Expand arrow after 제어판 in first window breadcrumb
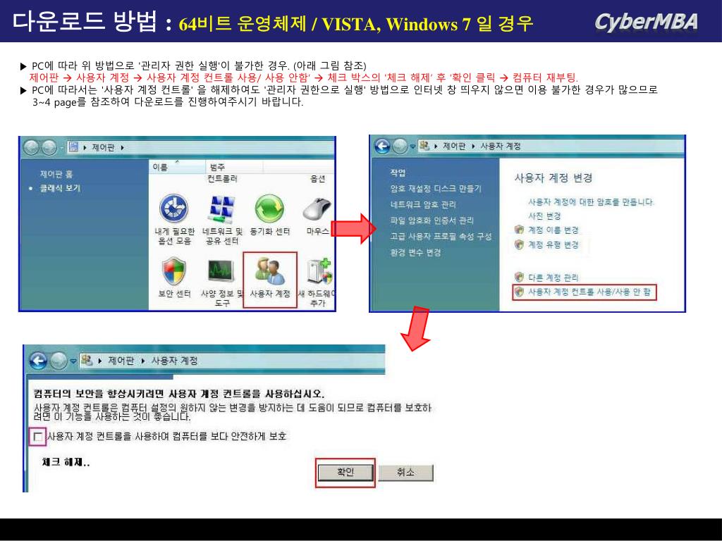This screenshot has width=722, height=541. click(x=122, y=148)
